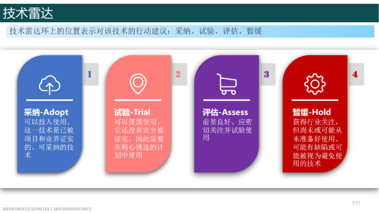
Task: Select the red Hold description text
Action: [x=317, y=143]
